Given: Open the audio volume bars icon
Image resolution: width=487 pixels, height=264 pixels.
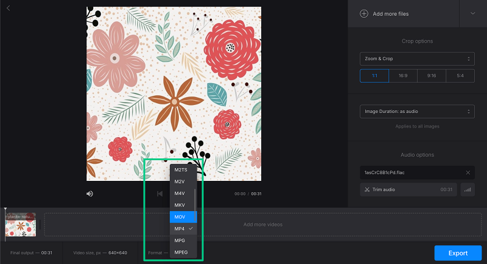Looking at the screenshot, I should point(468,189).
